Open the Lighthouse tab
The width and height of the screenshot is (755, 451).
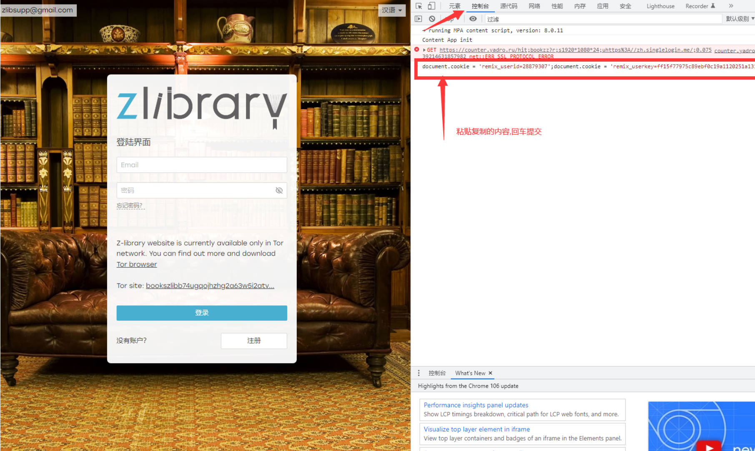[660, 6]
